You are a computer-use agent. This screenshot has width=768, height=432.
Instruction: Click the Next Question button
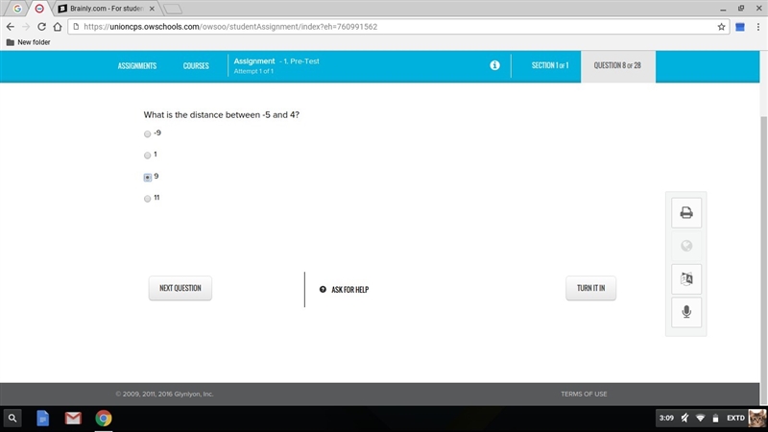(180, 288)
